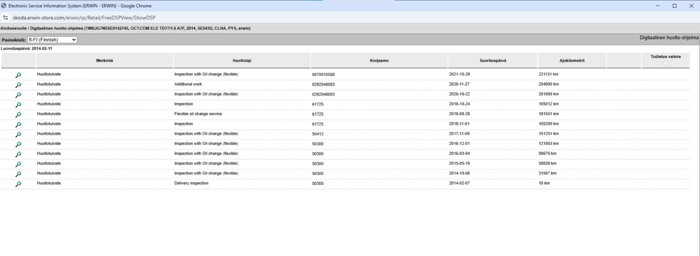Open magnifier for Flexible oil change service
The image size is (700, 256).
pos(18,115)
